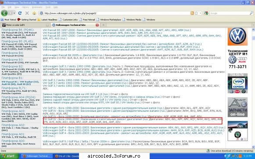This screenshot has width=255, height=159.
Task: Open the Платформа B6 (PQ46) sidebar link
Action: [18, 30]
